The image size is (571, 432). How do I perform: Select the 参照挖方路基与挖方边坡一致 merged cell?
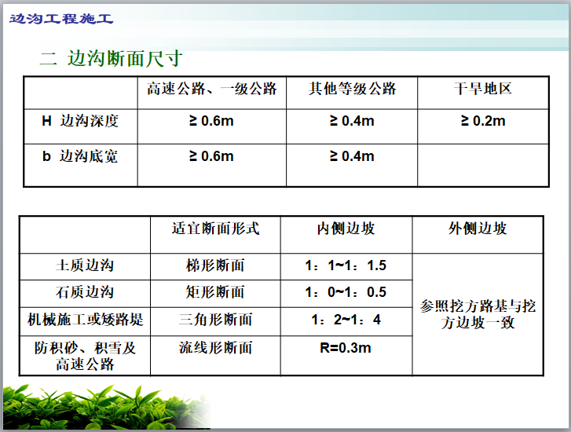click(478, 314)
